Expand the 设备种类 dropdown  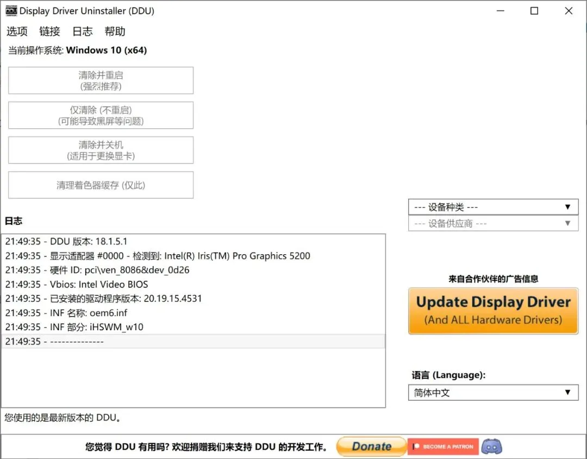click(x=493, y=207)
